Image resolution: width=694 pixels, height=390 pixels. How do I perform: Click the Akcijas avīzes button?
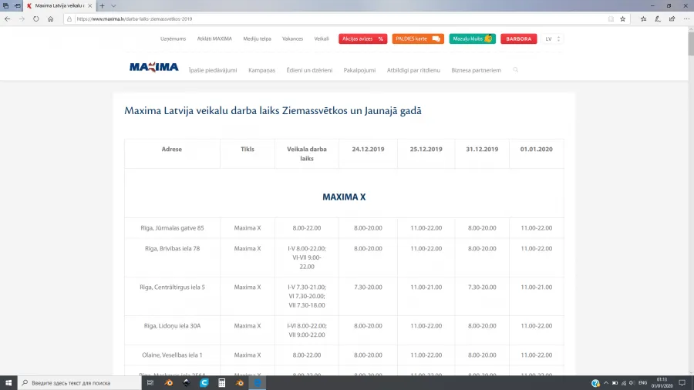pos(363,39)
